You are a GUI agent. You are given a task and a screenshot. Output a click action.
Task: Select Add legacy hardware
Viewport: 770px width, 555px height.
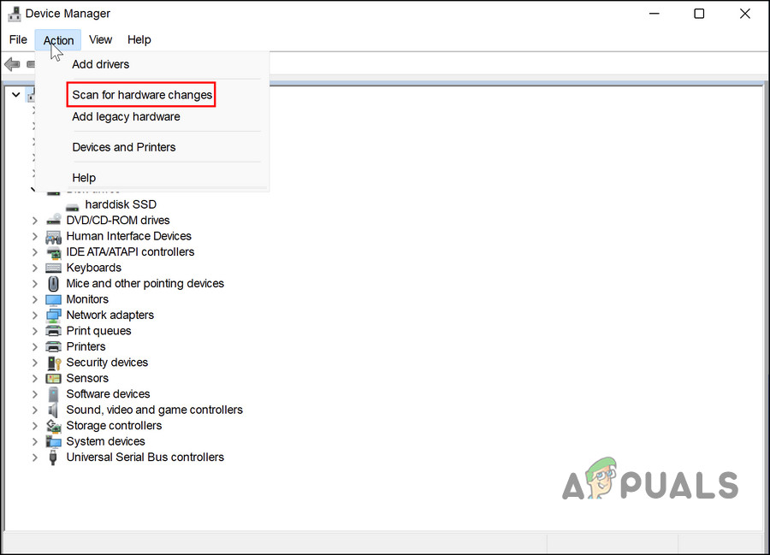point(126,117)
